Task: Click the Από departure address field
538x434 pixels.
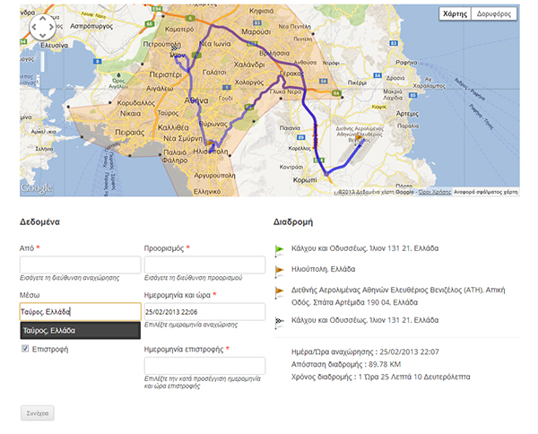Action: tap(81, 265)
